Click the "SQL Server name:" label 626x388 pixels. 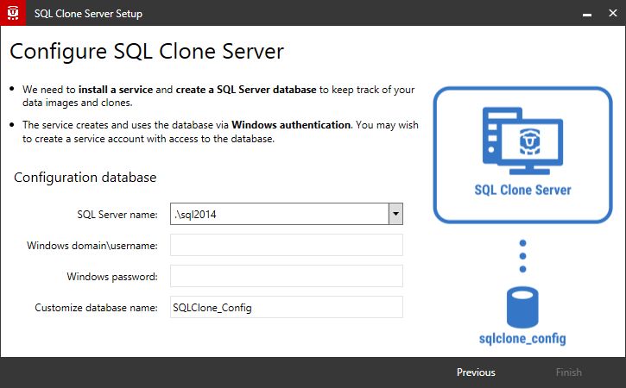pyautogui.click(x=117, y=215)
